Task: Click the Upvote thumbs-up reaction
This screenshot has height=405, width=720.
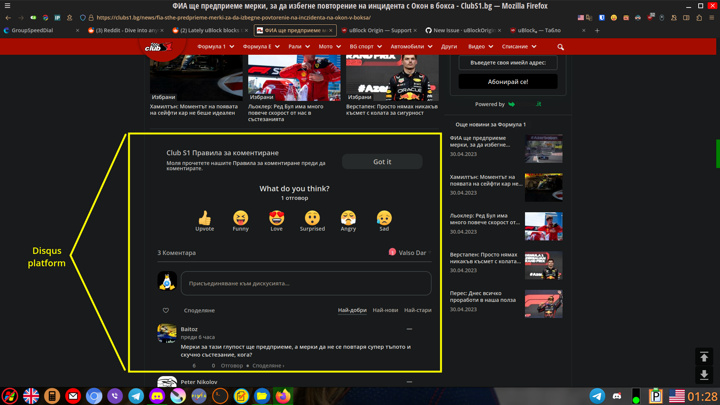Action: click(204, 218)
